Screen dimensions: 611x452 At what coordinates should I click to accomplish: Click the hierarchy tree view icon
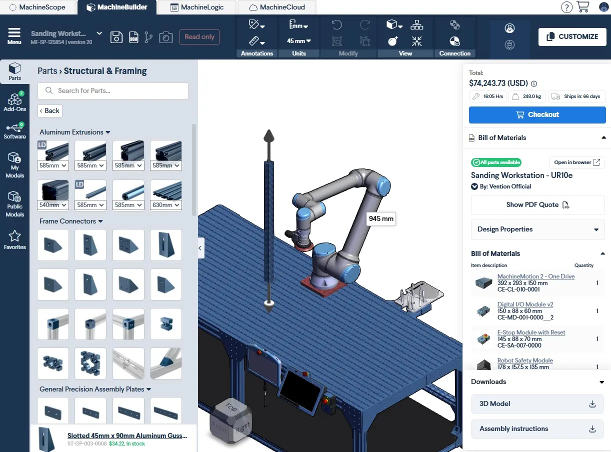point(416,24)
